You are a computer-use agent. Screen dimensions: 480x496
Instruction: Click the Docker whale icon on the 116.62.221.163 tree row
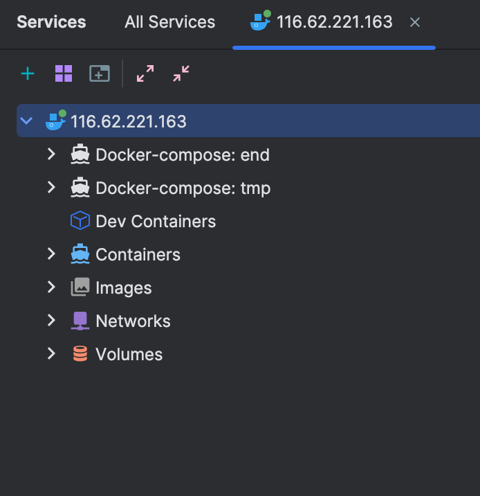[56, 121]
